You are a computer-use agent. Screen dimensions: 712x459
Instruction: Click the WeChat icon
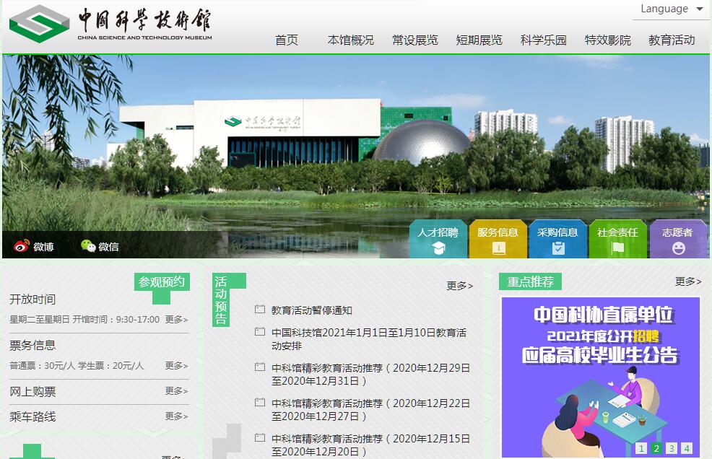[x=88, y=246]
